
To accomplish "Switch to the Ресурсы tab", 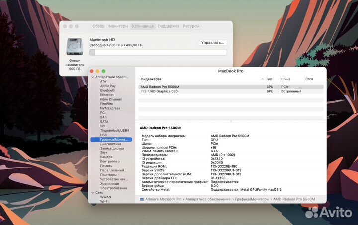I will pyautogui.click(x=191, y=26).
